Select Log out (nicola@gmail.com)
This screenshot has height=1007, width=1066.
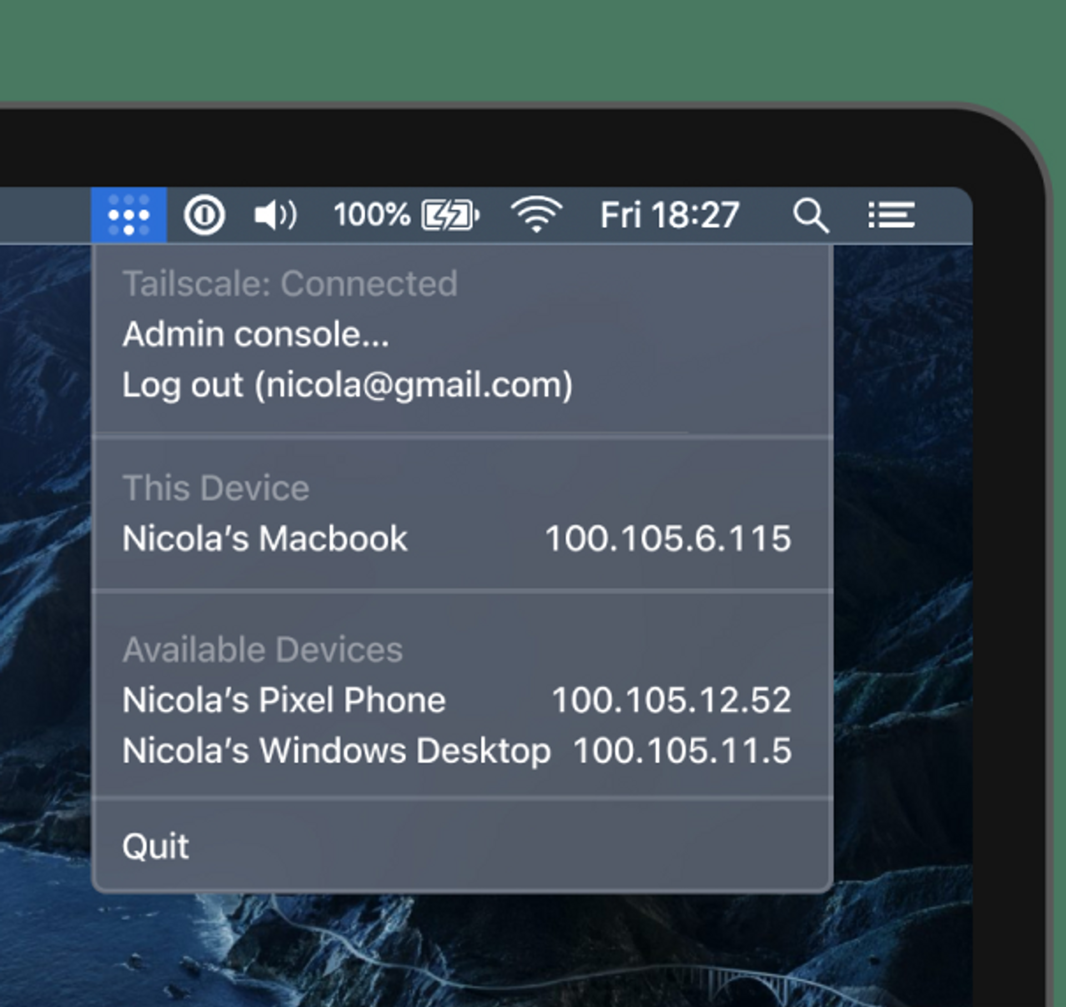[x=347, y=385]
